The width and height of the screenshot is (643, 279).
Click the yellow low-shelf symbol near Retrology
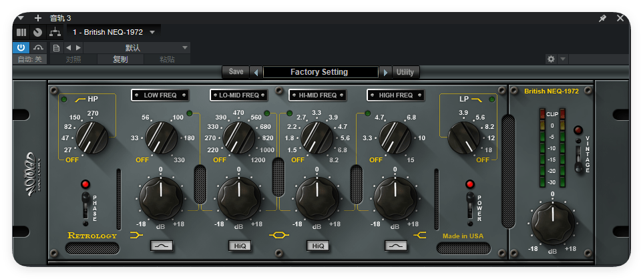[136, 235]
